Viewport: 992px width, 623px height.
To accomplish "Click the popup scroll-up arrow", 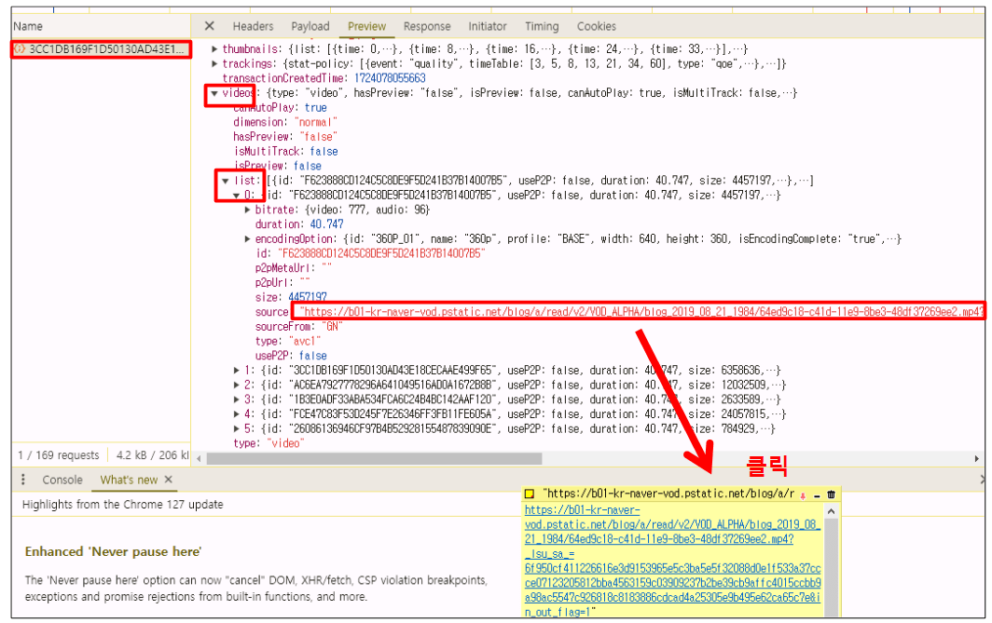I will 832,510.
